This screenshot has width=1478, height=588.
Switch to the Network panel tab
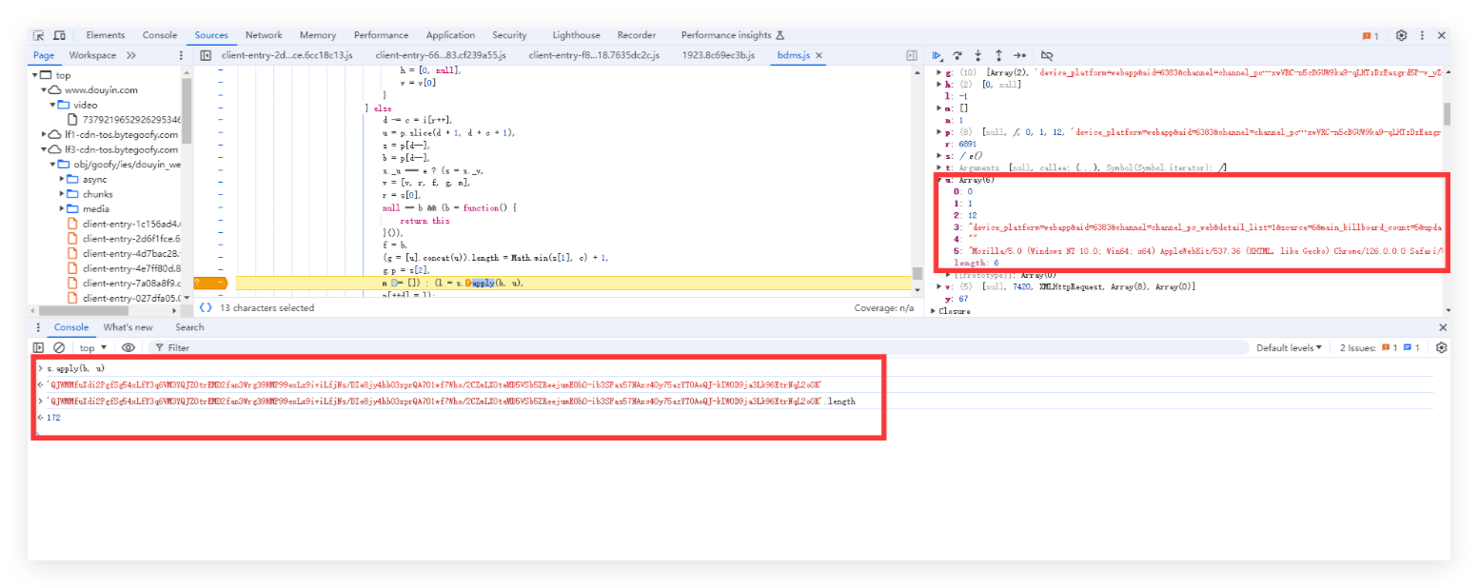(264, 35)
